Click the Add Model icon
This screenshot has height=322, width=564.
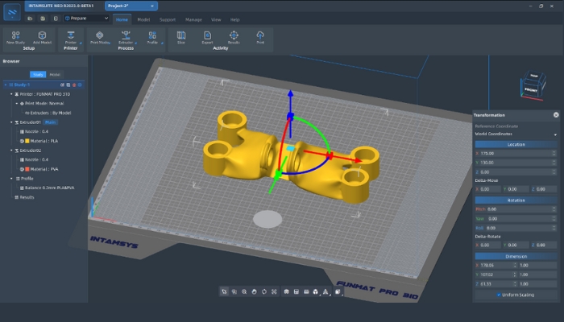click(x=42, y=35)
